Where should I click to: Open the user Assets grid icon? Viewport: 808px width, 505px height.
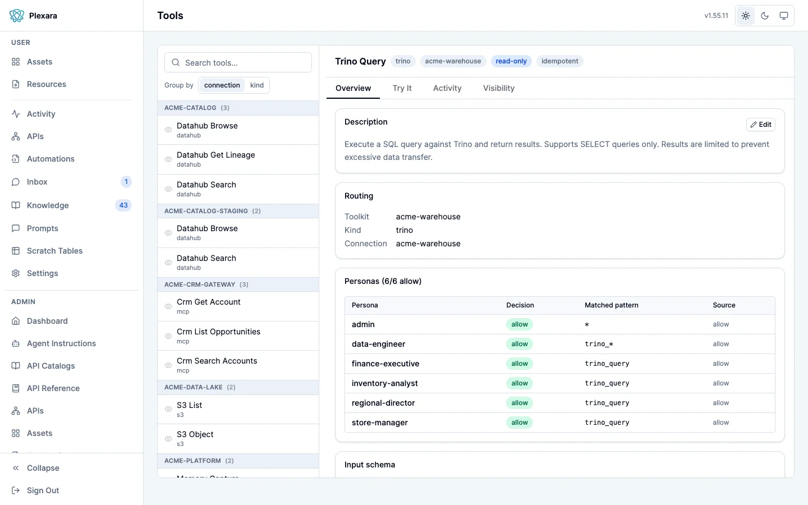point(16,62)
